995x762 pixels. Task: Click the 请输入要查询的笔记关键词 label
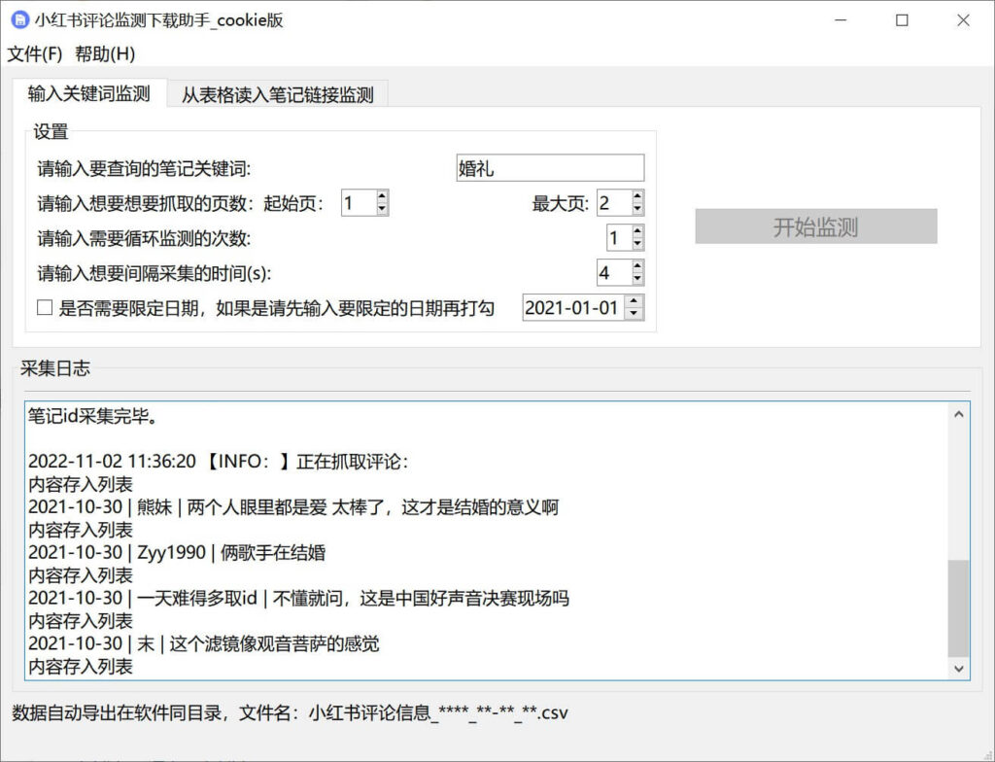pyautogui.click(x=144, y=169)
